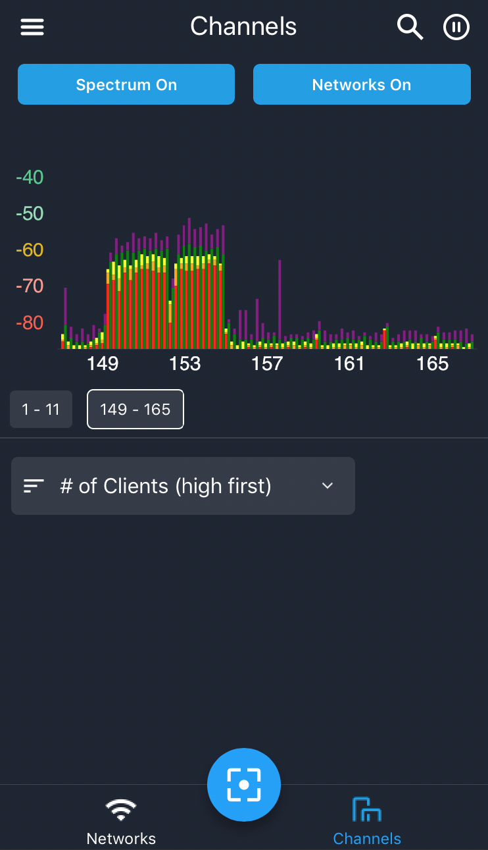Pause scanning with the pause icon
This screenshot has height=850, width=488.
tap(456, 27)
